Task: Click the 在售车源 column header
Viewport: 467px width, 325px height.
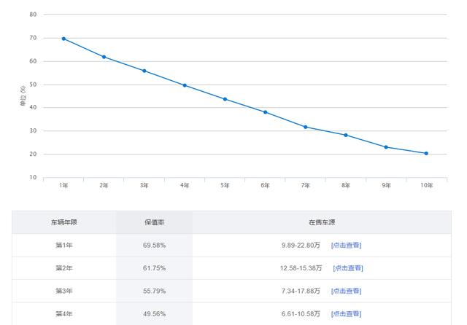Action: (321, 222)
